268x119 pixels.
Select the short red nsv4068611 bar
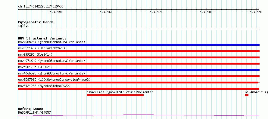115,95
